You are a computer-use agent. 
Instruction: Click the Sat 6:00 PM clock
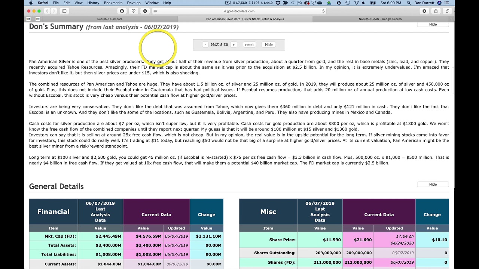[x=391, y=3]
